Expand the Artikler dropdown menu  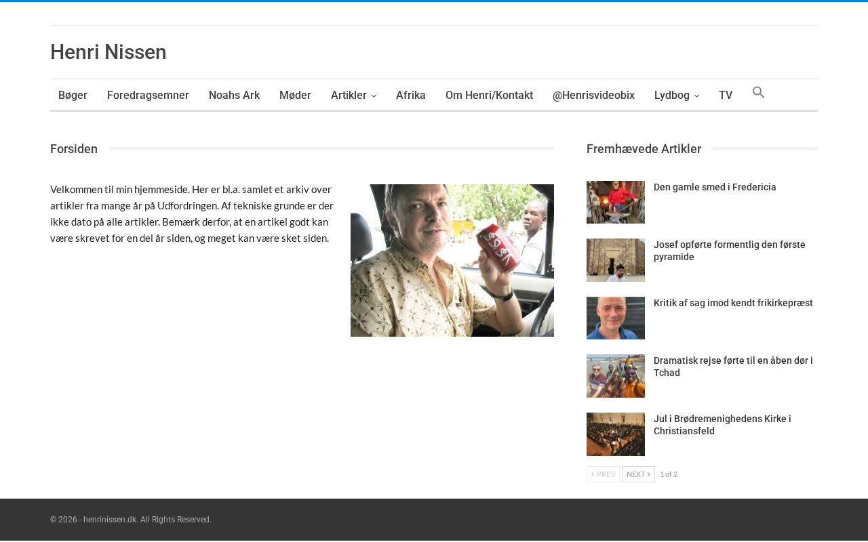point(353,96)
